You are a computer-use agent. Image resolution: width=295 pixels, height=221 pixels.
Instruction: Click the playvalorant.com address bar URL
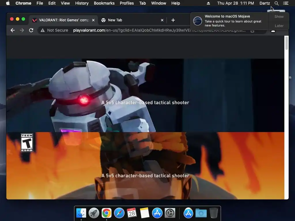(159, 30)
